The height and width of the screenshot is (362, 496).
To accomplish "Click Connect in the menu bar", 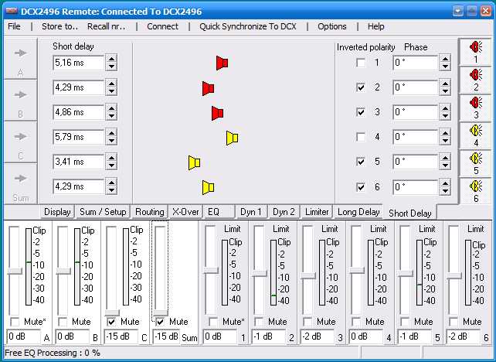I will (162, 26).
